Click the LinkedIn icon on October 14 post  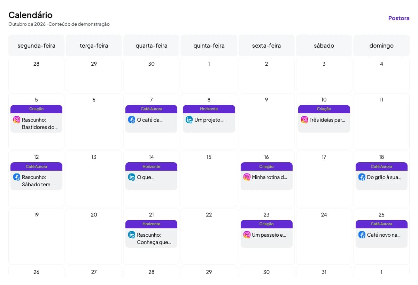(132, 177)
